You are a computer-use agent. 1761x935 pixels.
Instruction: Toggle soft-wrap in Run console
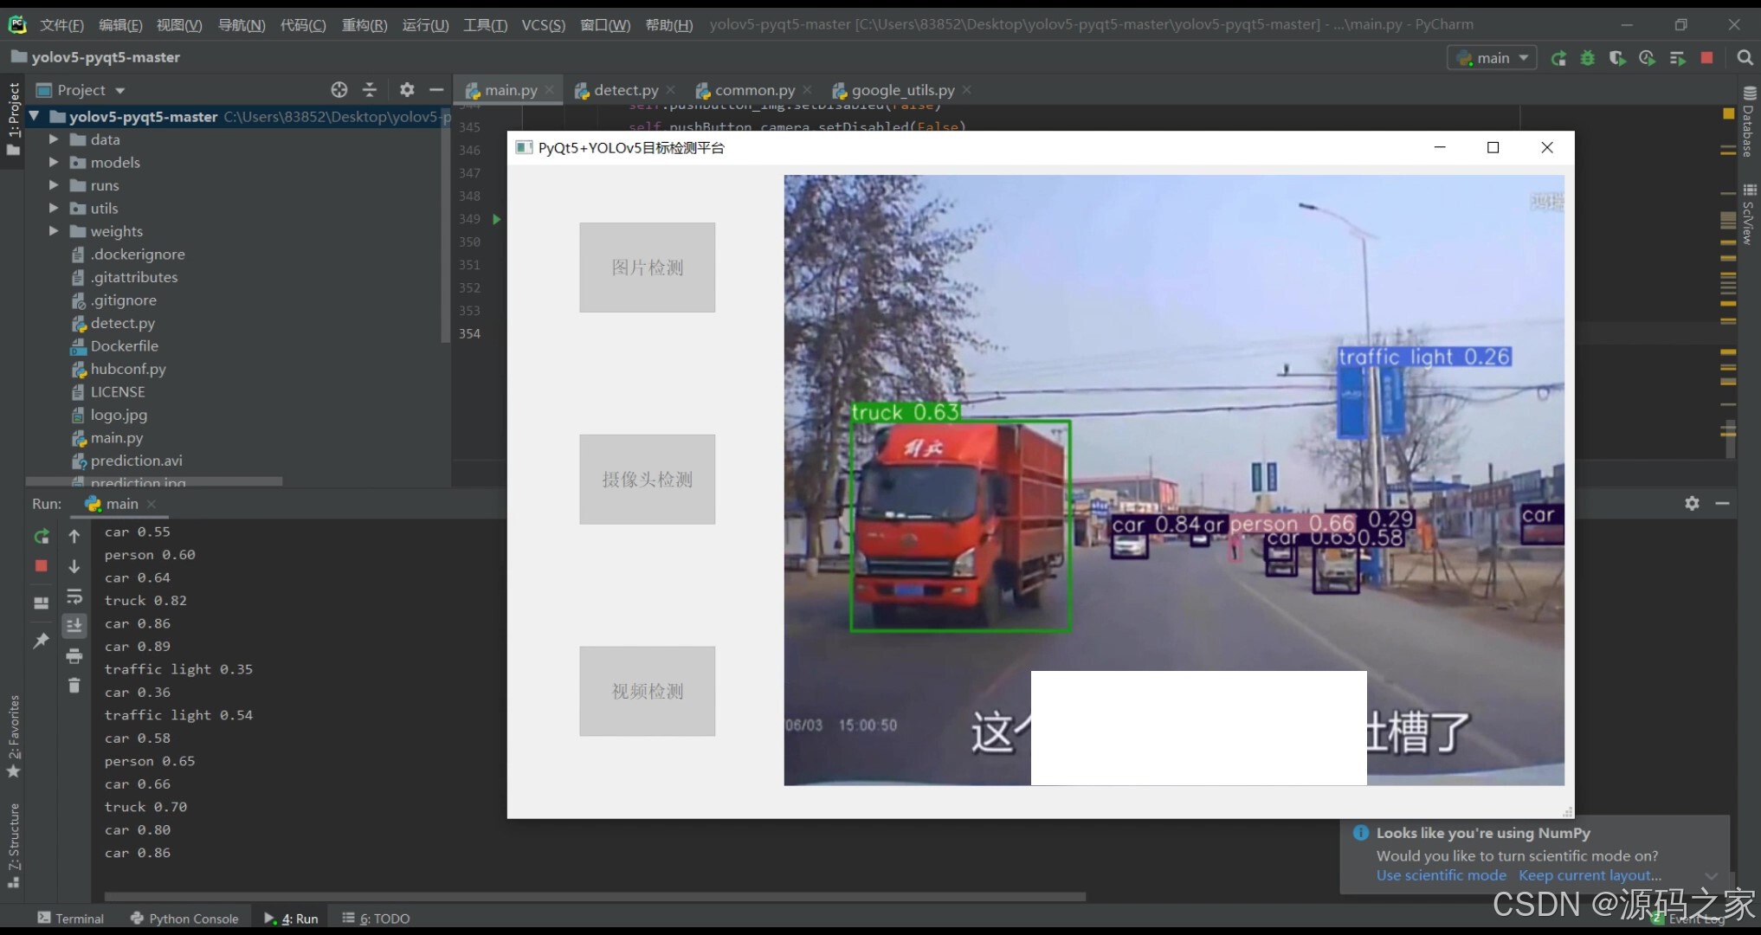[x=74, y=597]
